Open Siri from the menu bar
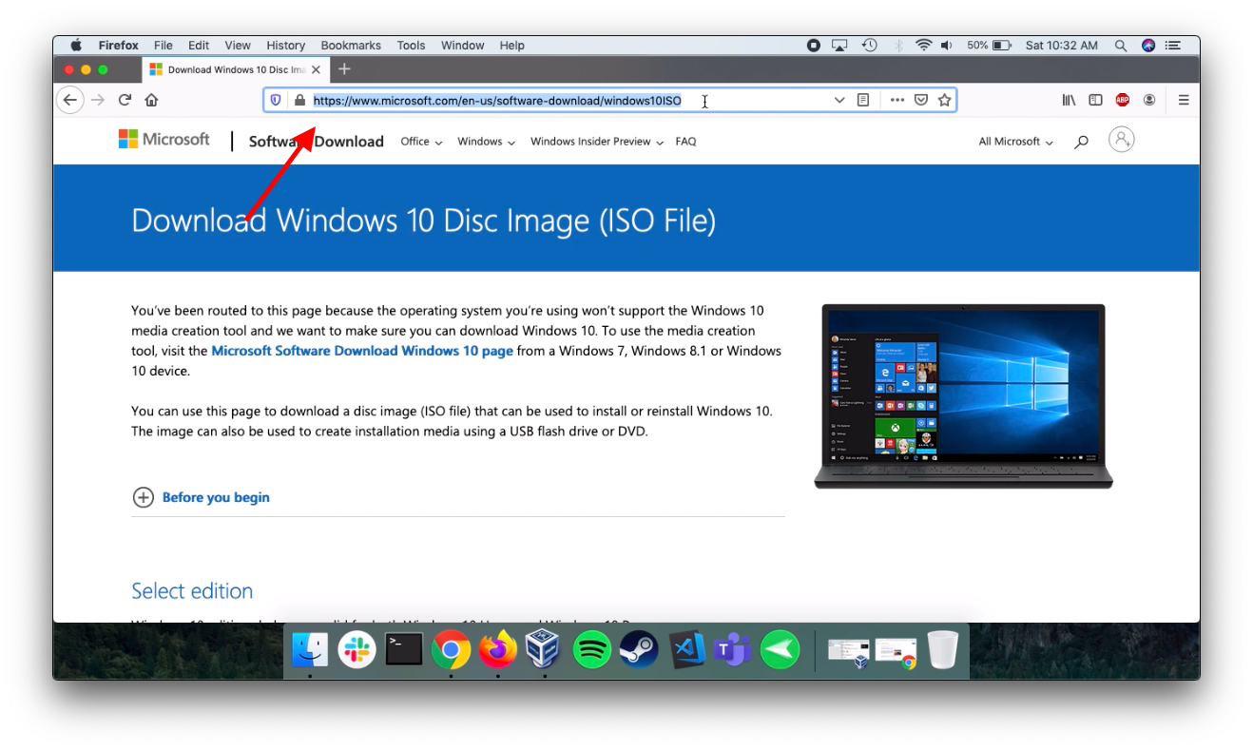 coord(1148,45)
